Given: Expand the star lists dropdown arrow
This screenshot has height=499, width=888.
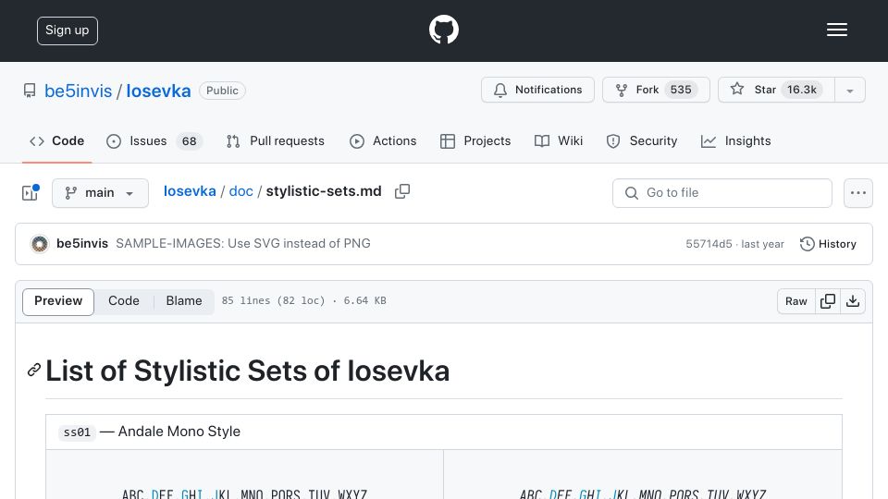Looking at the screenshot, I should [x=849, y=90].
